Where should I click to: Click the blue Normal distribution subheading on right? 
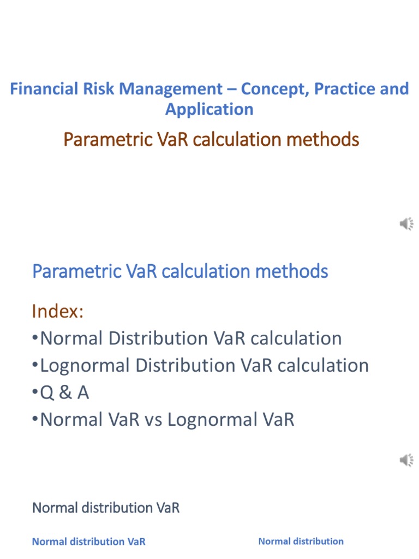point(301,541)
